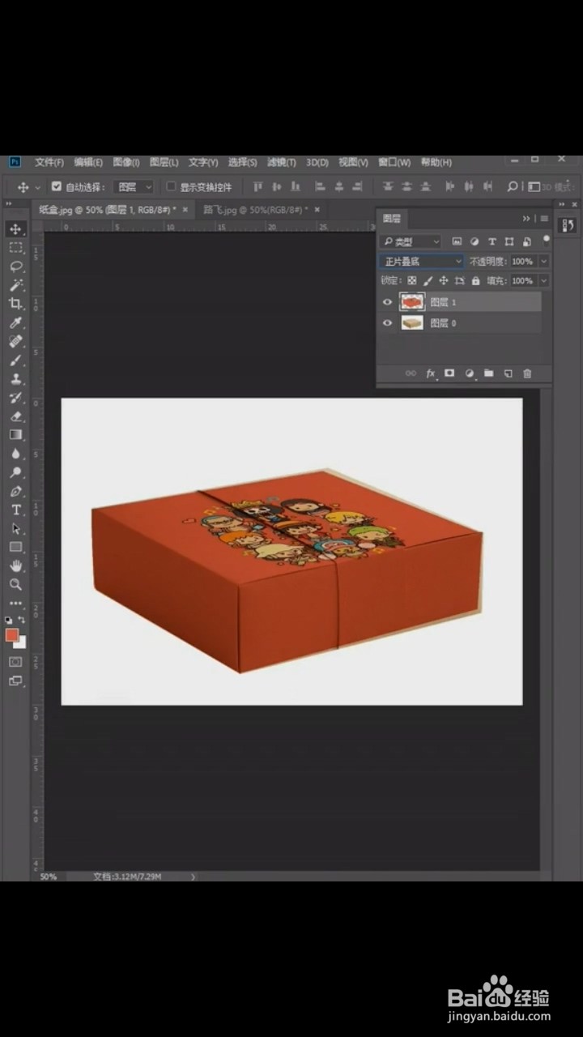583x1037 pixels.
Task: Open the History panel icon
Action: pyautogui.click(x=568, y=224)
